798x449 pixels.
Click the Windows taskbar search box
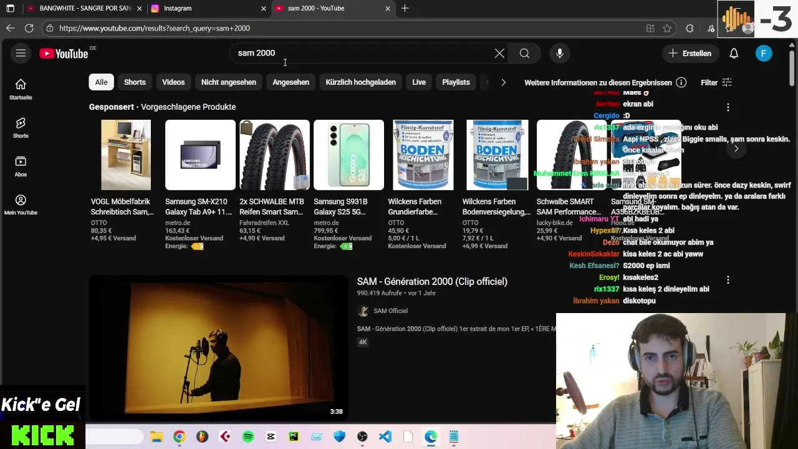[115, 437]
